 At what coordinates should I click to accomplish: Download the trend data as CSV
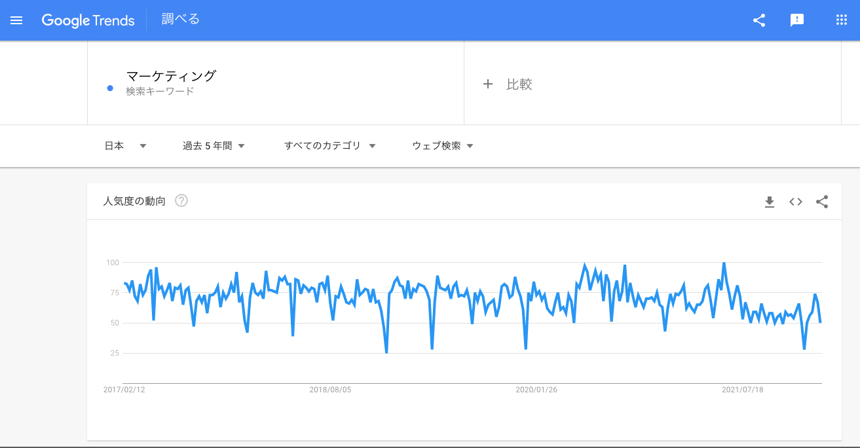pyautogui.click(x=770, y=202)
